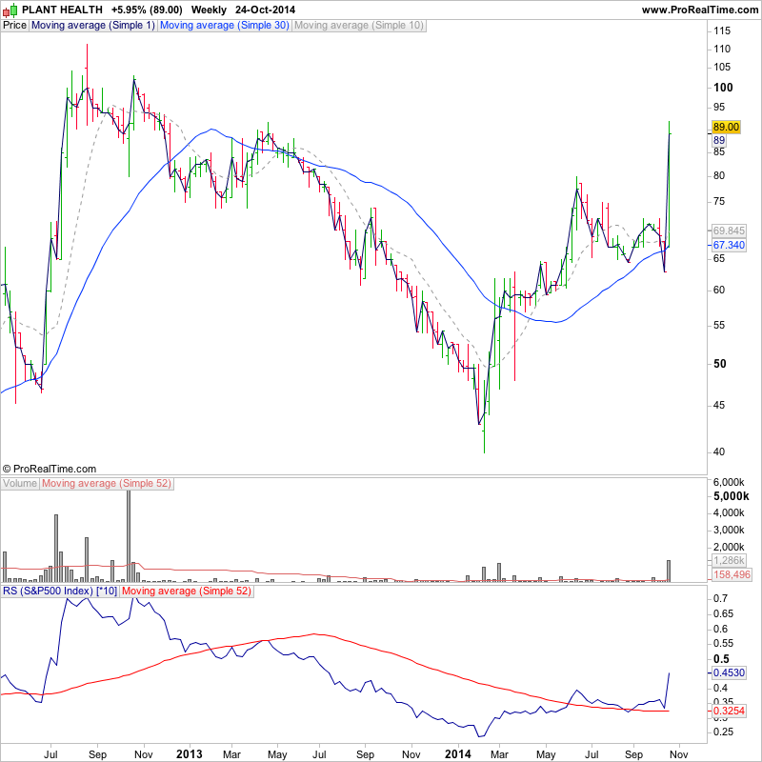This screenshot has height=762, width=762.
Task: Click the gray 69.845 moving average tag
Action: point(729,231)
